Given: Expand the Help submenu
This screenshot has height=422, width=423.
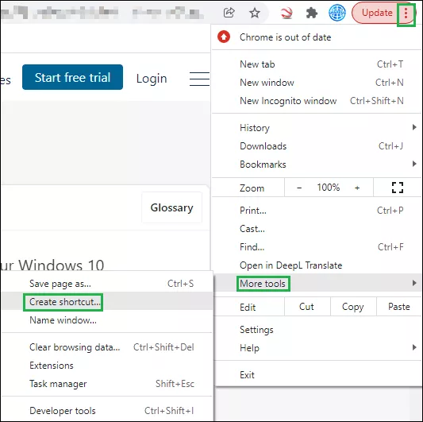Looking at the screenshot, I should pyautogui.click(x=317, y=348).
